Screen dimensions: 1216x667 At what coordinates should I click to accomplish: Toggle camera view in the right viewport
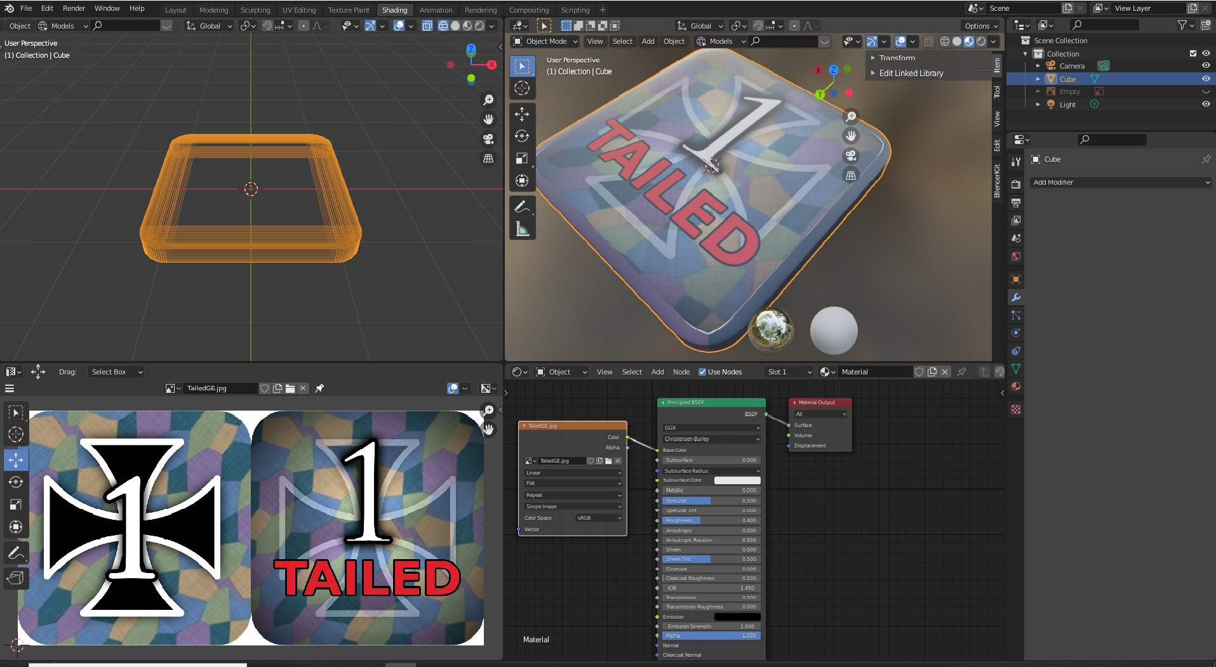[x=851, y=155]
